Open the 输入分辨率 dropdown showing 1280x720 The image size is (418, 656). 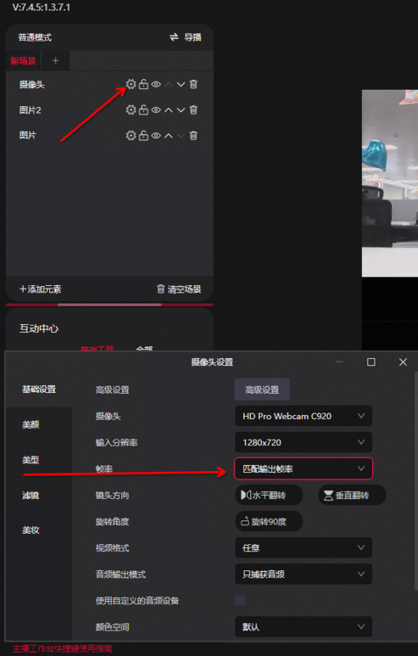pos(304,442)
